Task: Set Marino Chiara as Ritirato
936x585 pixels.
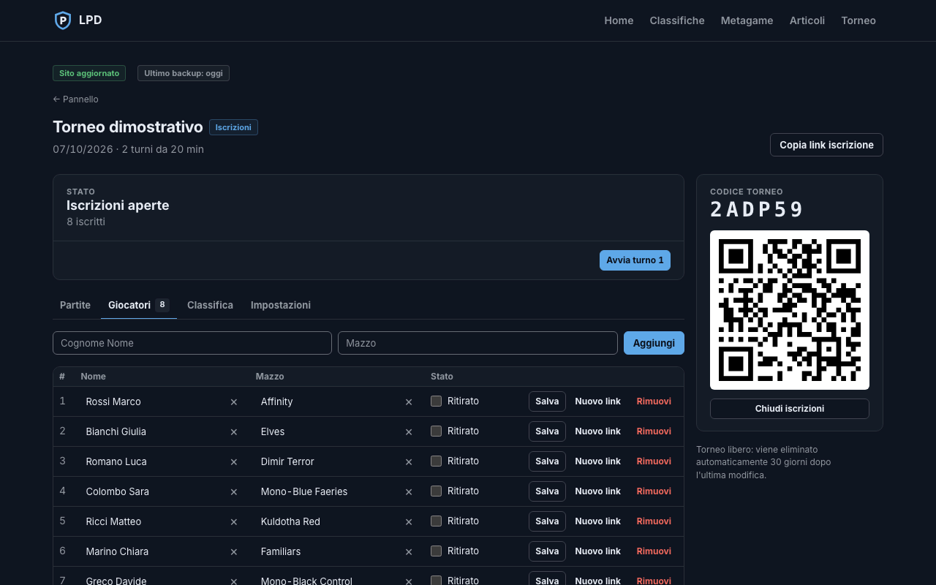Action: pyautogui.click(x=437, y=551)
